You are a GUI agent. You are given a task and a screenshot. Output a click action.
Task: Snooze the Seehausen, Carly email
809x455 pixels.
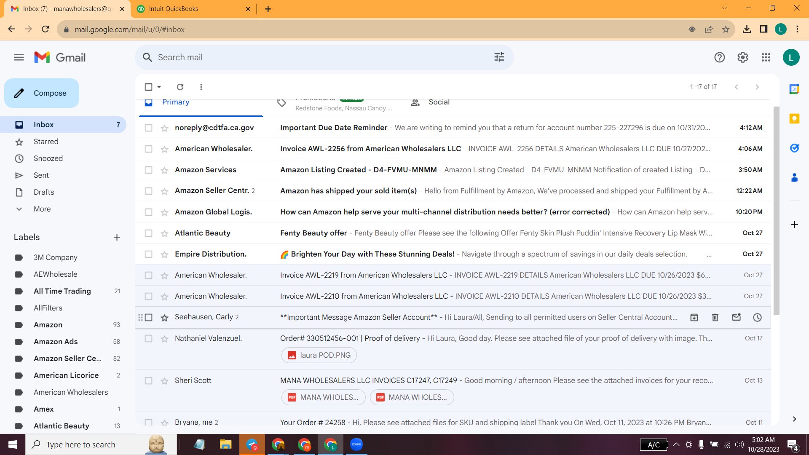[x=757, y=317]
